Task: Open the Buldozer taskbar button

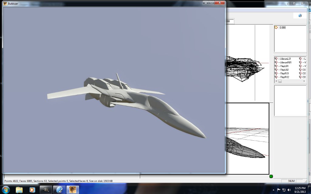Action: [73, 190]
